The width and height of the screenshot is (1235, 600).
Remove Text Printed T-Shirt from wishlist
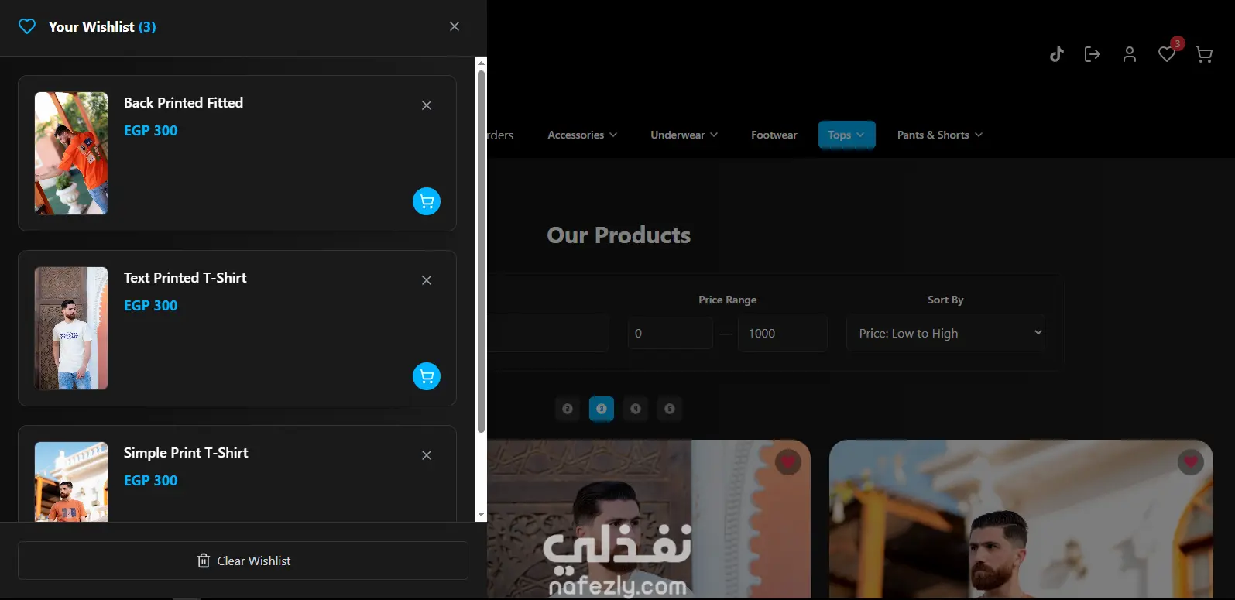(427, 280)
